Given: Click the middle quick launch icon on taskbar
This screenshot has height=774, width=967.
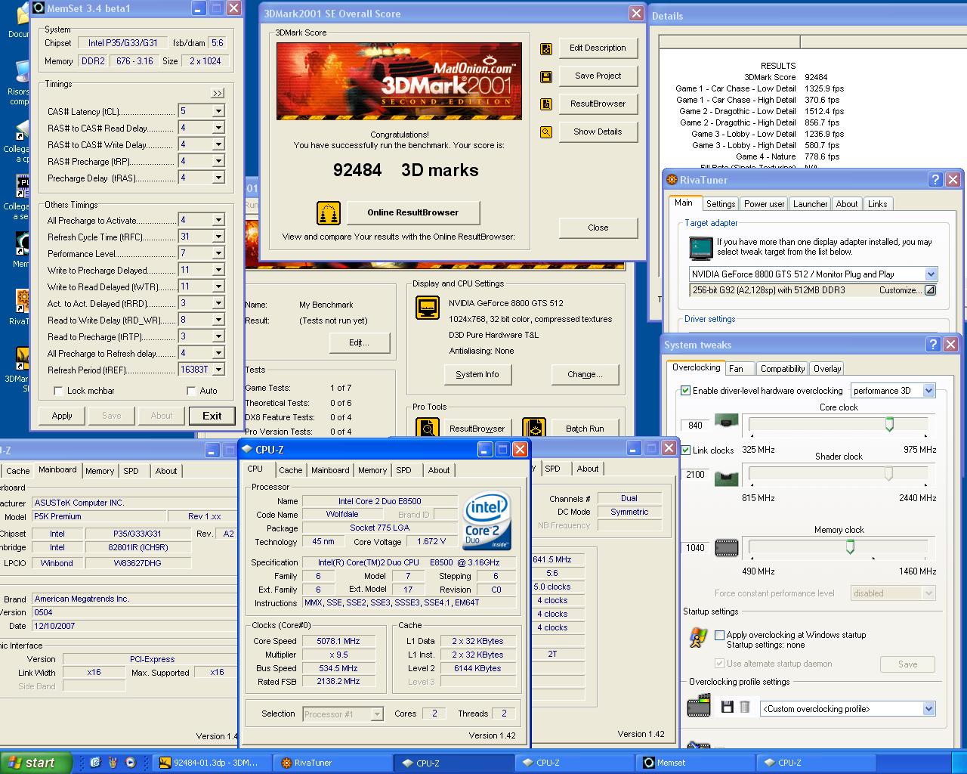Looking at the screenshot, I should (x=113, y=763).
